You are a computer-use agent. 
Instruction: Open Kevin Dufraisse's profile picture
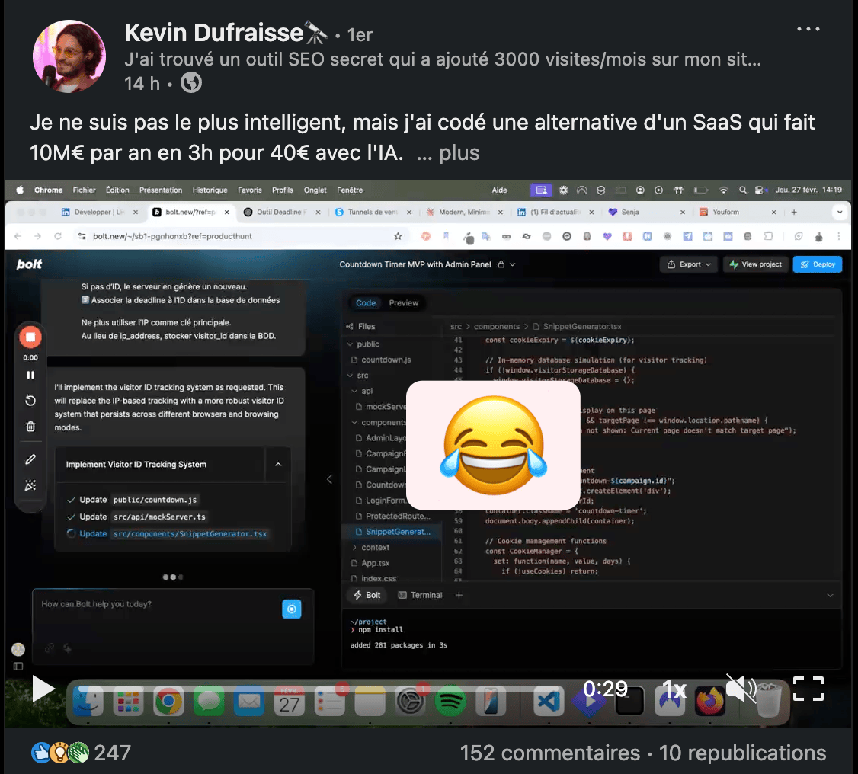[69, 56]
